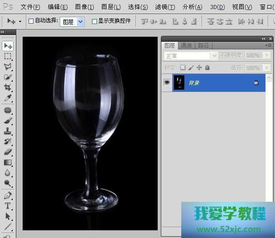
Task: Open the 滤镜(T) menu
Action: coord(165,7)
